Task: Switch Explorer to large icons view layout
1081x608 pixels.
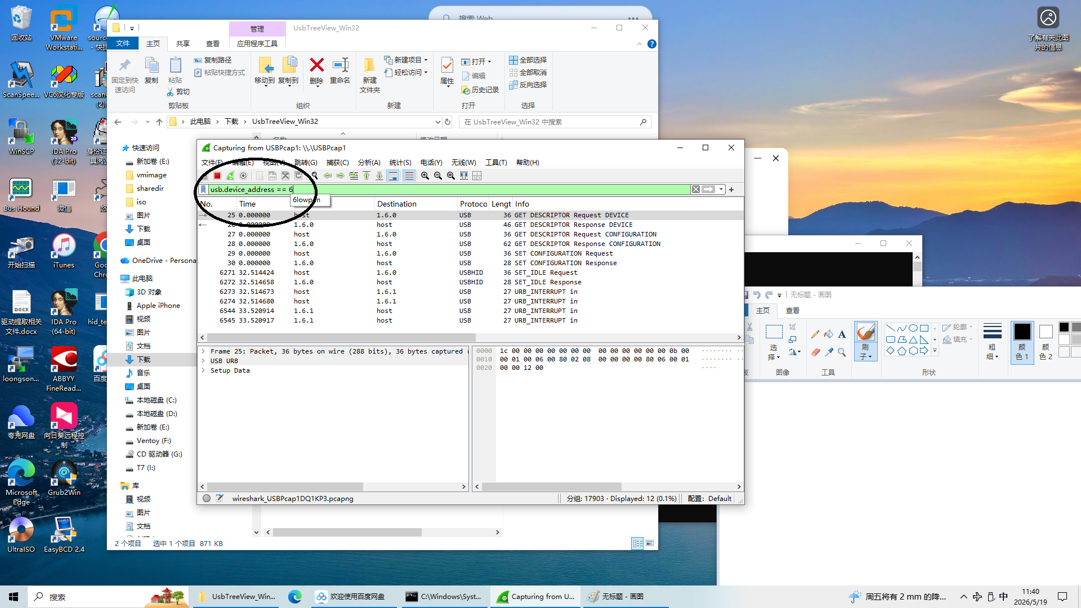Action: 650,543
